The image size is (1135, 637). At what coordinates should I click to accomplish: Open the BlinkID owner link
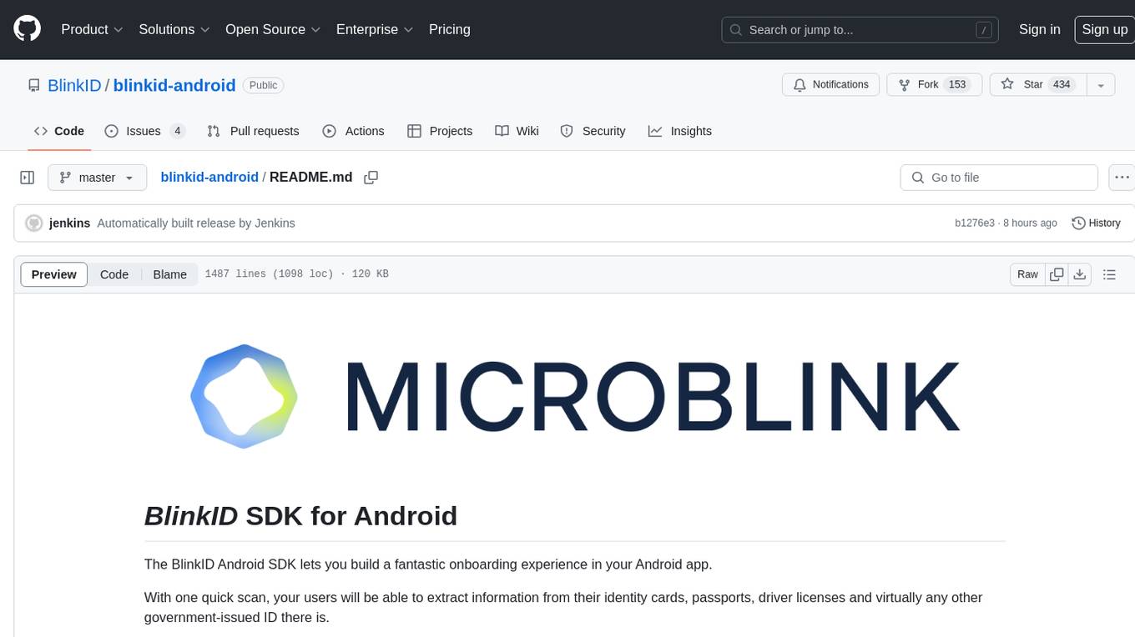click(74, 85)
